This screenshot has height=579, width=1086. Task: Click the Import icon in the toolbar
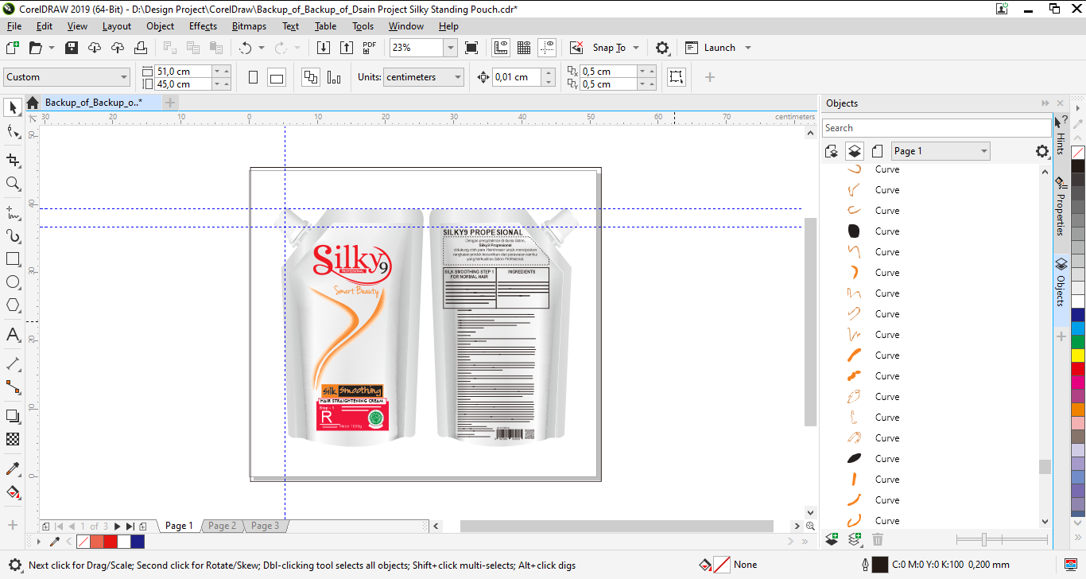[323, 48]
